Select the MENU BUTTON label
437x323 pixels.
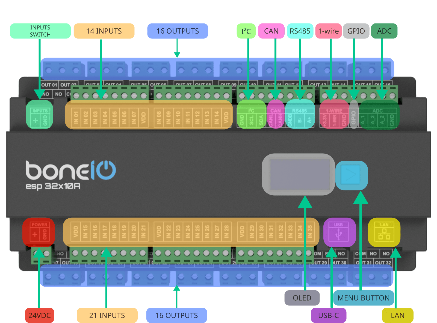coord(364,298)
